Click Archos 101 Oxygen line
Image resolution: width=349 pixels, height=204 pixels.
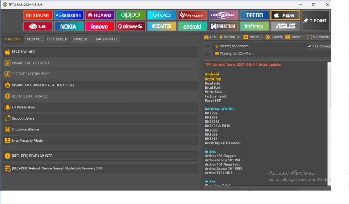220,156
